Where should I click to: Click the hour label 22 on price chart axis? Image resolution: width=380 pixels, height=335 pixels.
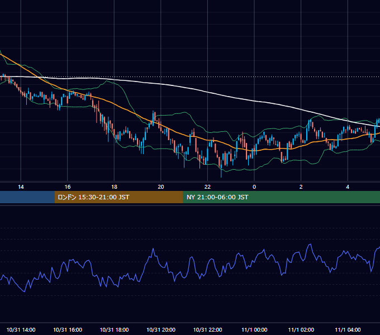[207, 187]
